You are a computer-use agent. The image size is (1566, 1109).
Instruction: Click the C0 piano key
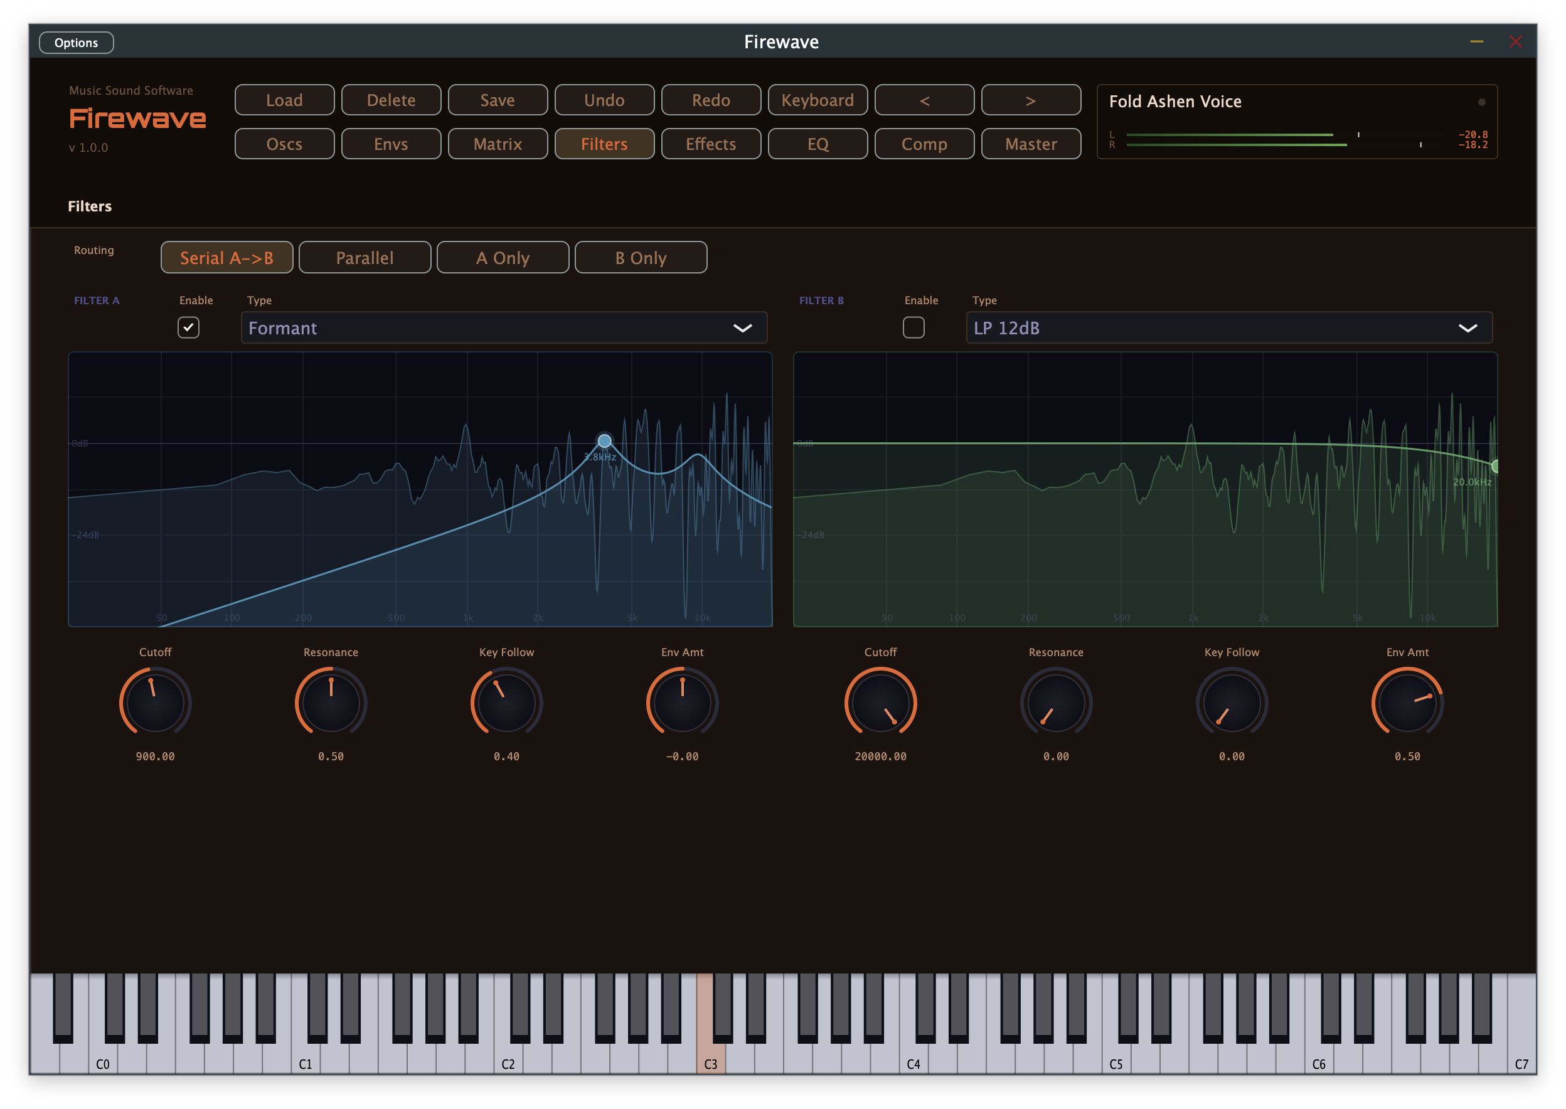click(102, 1057)
